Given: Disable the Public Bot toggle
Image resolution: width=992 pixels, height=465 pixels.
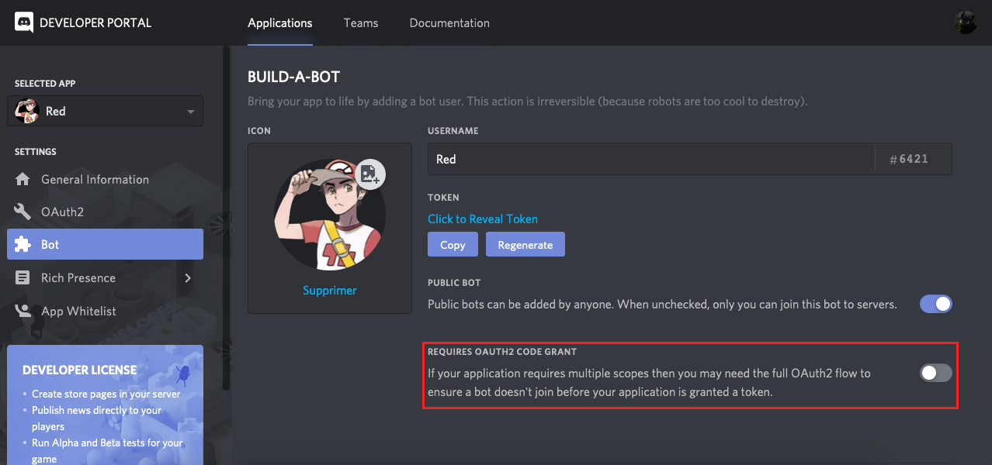Looking at the screenshot, I should (x=935, y=304).
